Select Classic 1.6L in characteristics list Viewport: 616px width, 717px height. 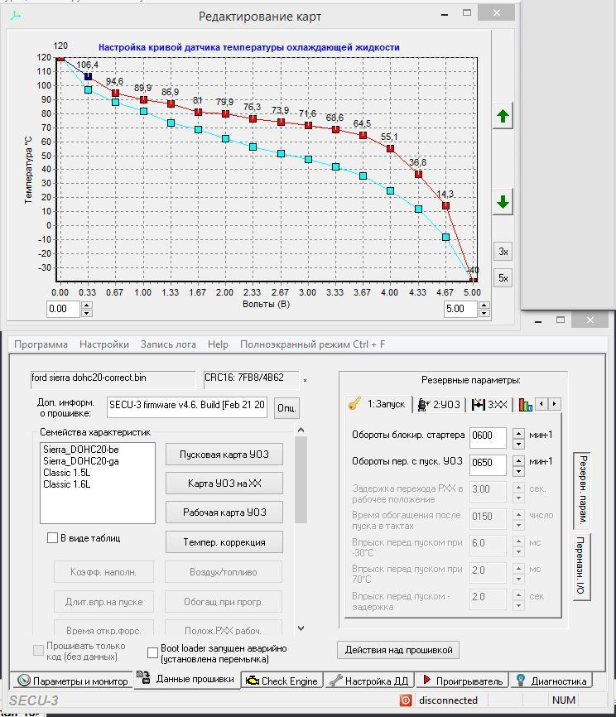67,484
